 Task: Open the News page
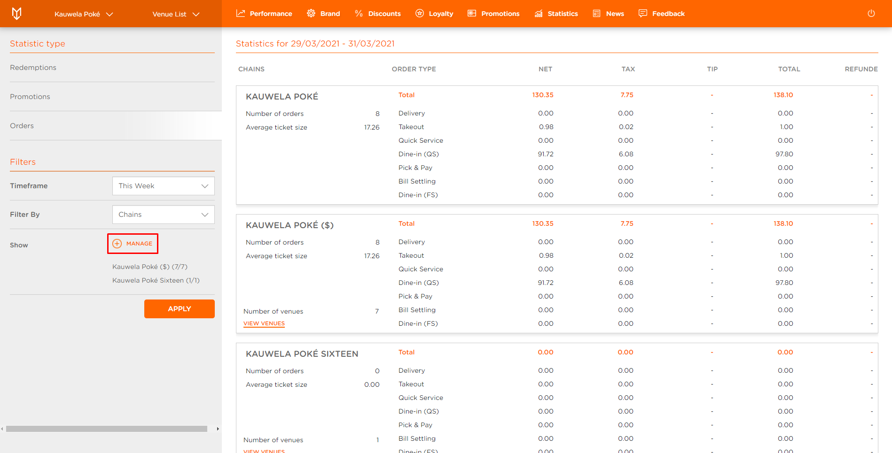pyautogui.click(x=608, y=14)
